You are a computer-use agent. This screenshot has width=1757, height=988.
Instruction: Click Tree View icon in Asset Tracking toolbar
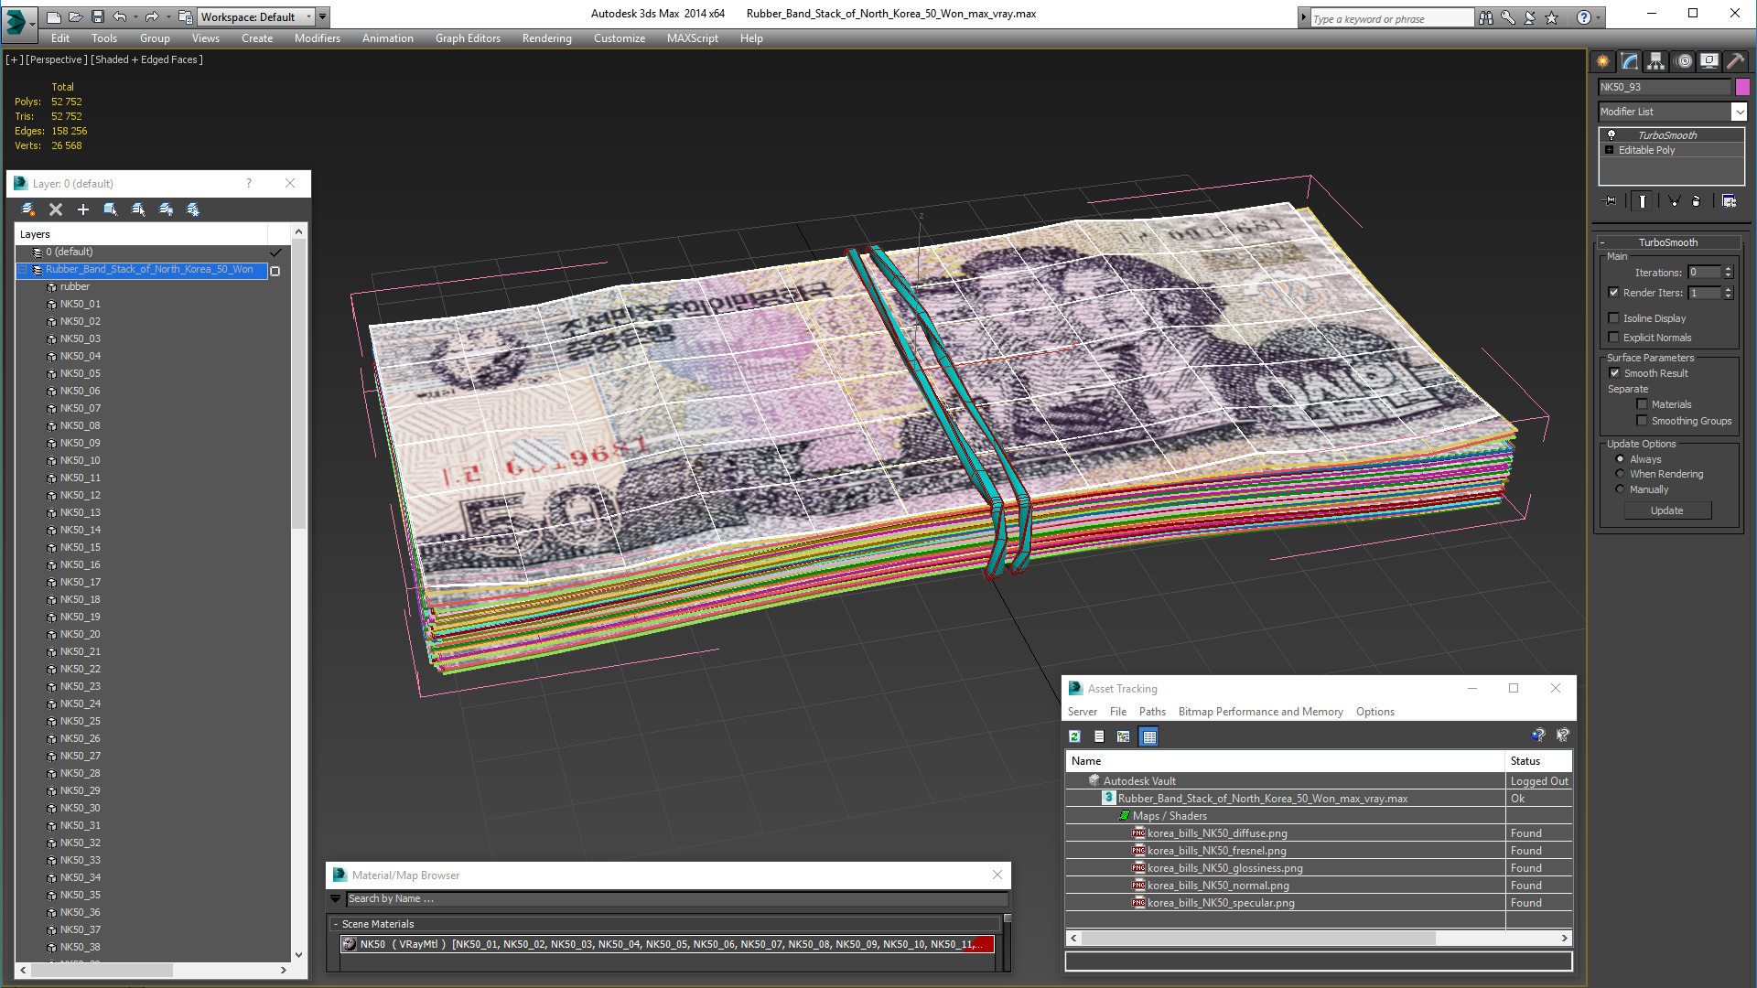(x=1124, y=736)
